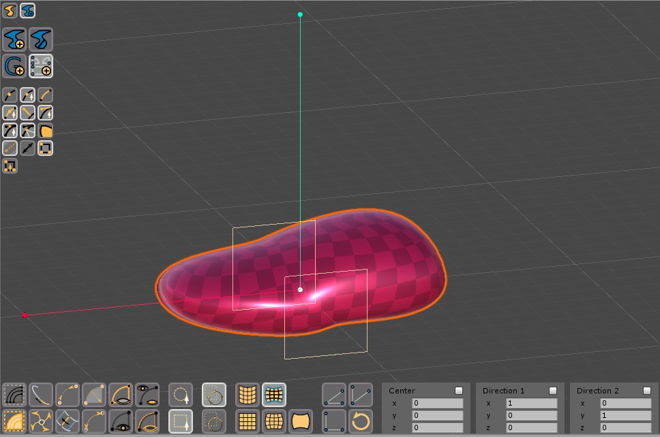Click the flat orange square grid icon
The width and height of the screenshot is (660, 437).
tap(247, 421)
